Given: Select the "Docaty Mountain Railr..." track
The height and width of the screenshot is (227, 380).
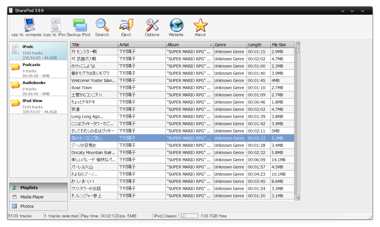Looking at the screenshot, I should 93,153.
